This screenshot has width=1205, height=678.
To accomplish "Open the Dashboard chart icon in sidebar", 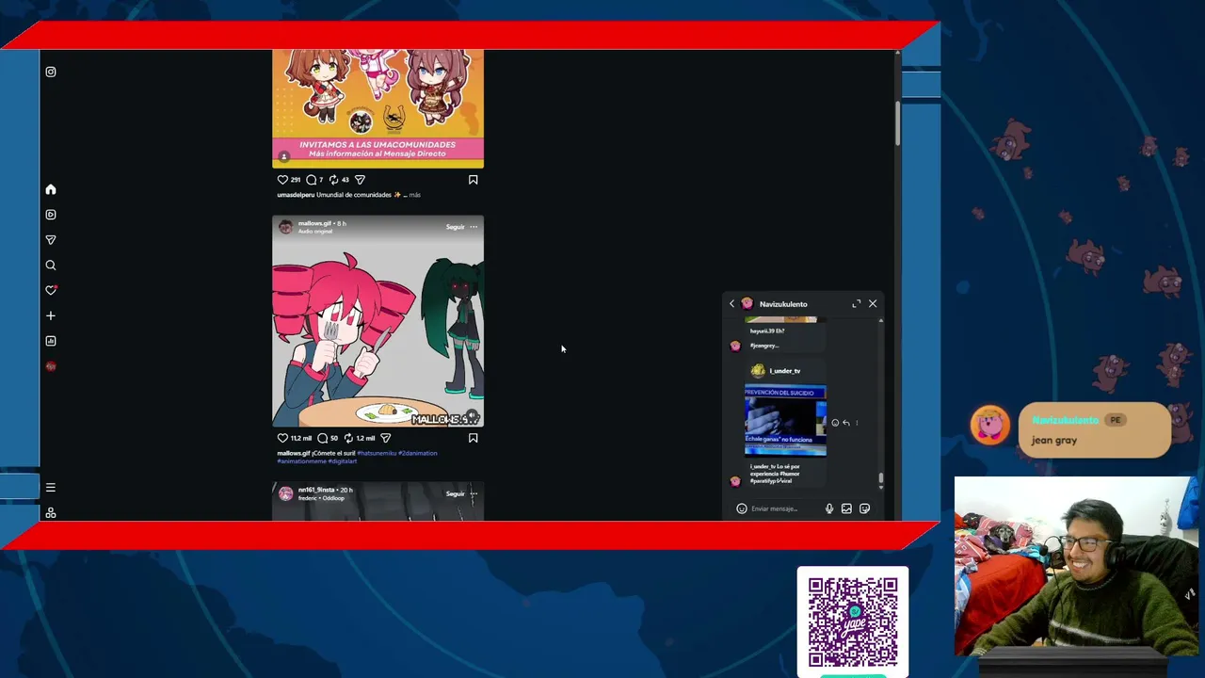I will pyautogui.click(x=51, y=341).
